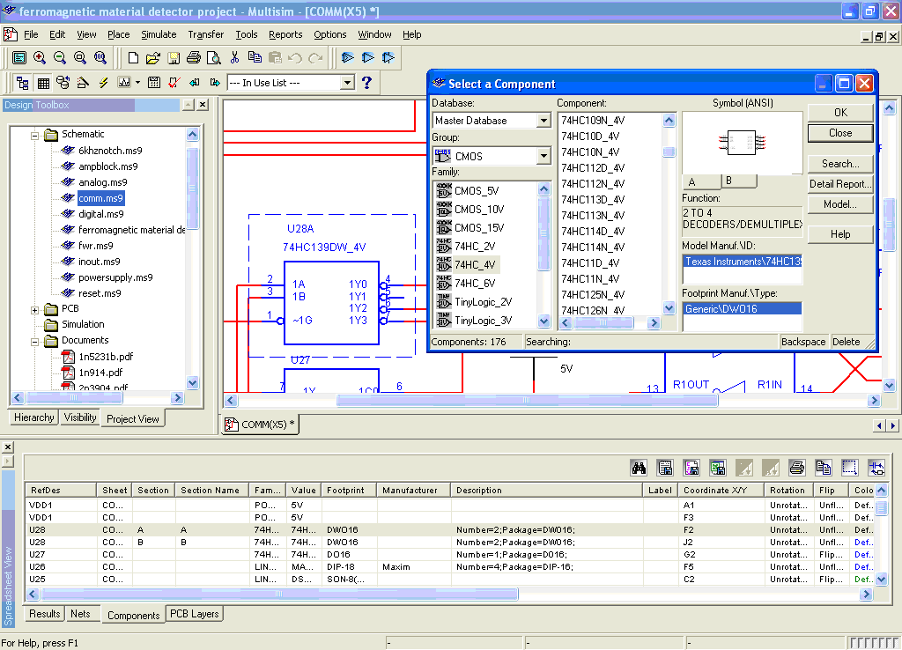This screenshot has height=650, width=902.
Task: Click the binoculars Find icon in the spreadsheet
Action: tap(640, 468)
